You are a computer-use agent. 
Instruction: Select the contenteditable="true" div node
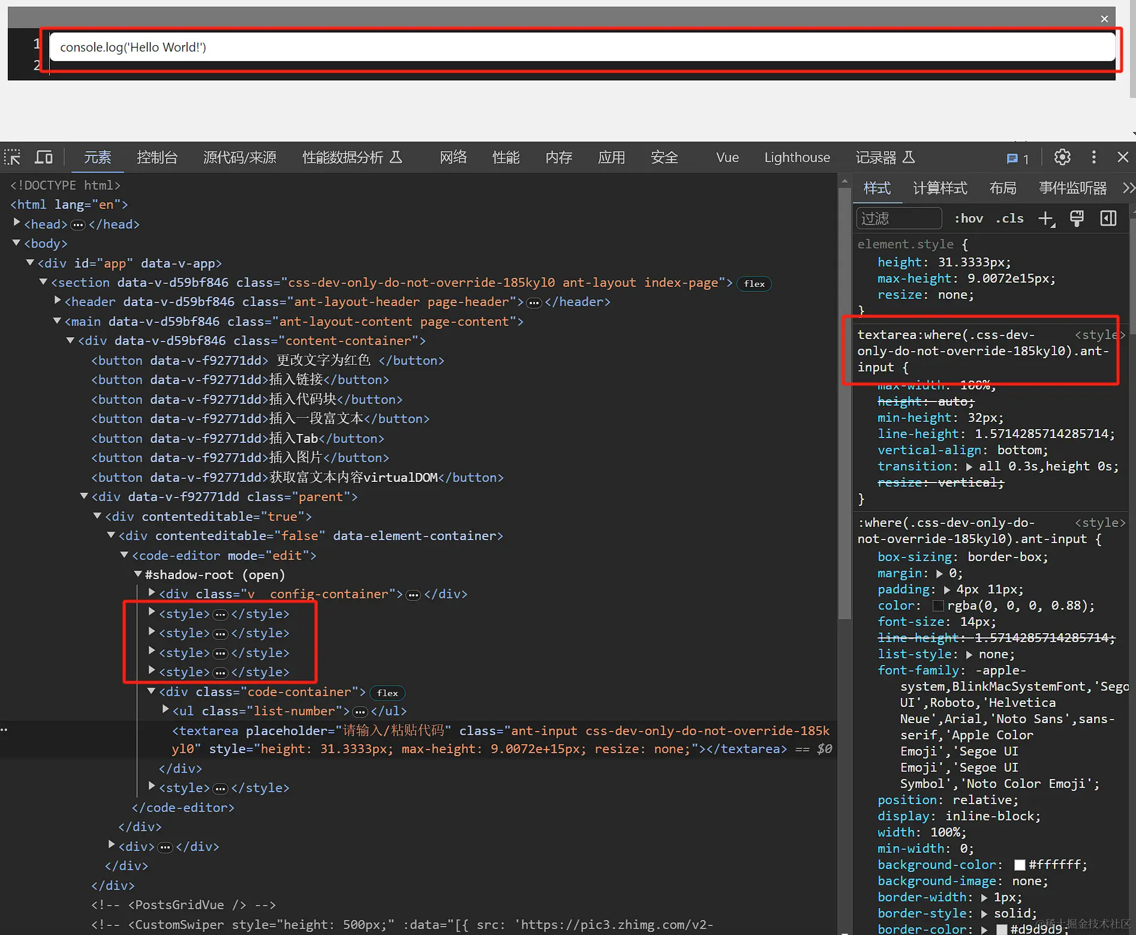click(209, 516)
